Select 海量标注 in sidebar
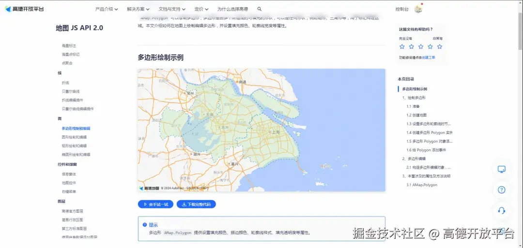The image size is (523, 248). click(x=69, y=45)
